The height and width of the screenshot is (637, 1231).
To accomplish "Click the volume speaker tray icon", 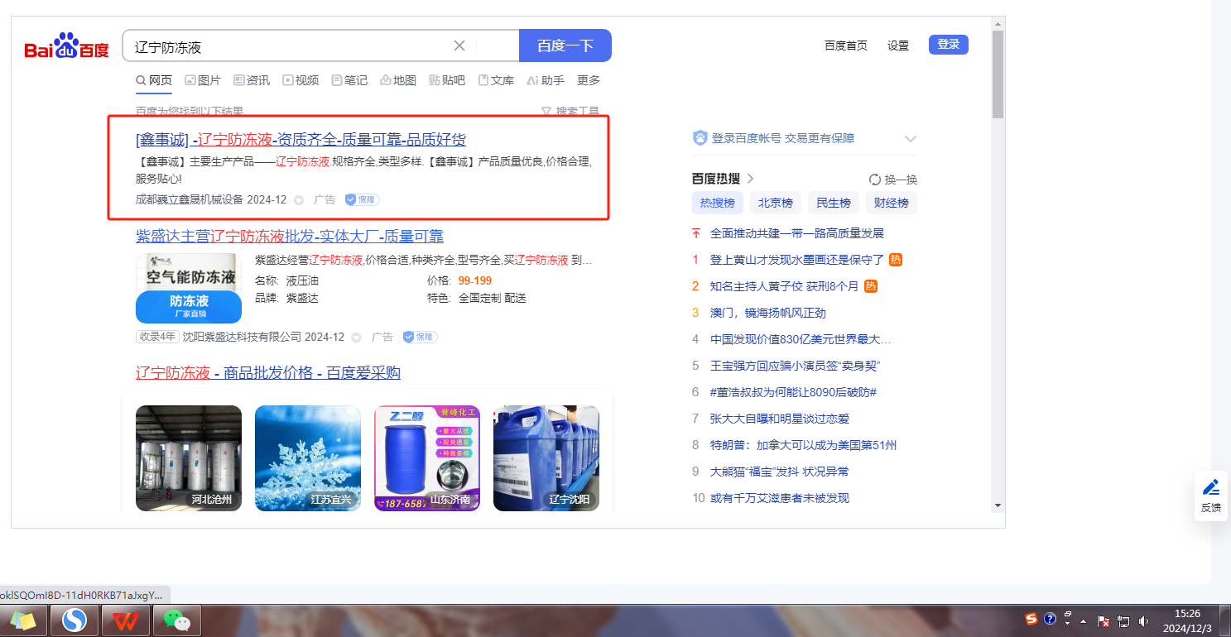I will click(1144, 620).
